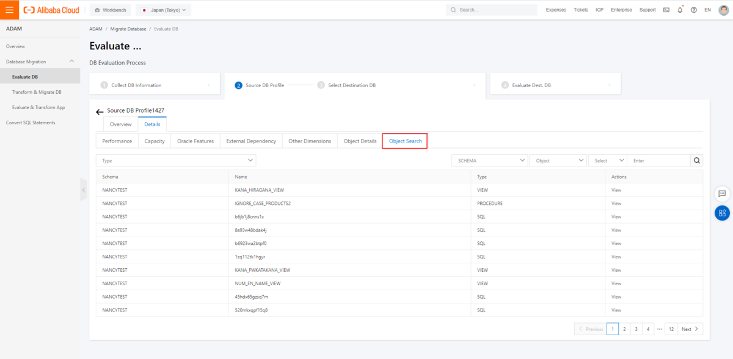Switch to the Overview tab
Viewport: 733px width, 359px height.
tap(120, 124)
